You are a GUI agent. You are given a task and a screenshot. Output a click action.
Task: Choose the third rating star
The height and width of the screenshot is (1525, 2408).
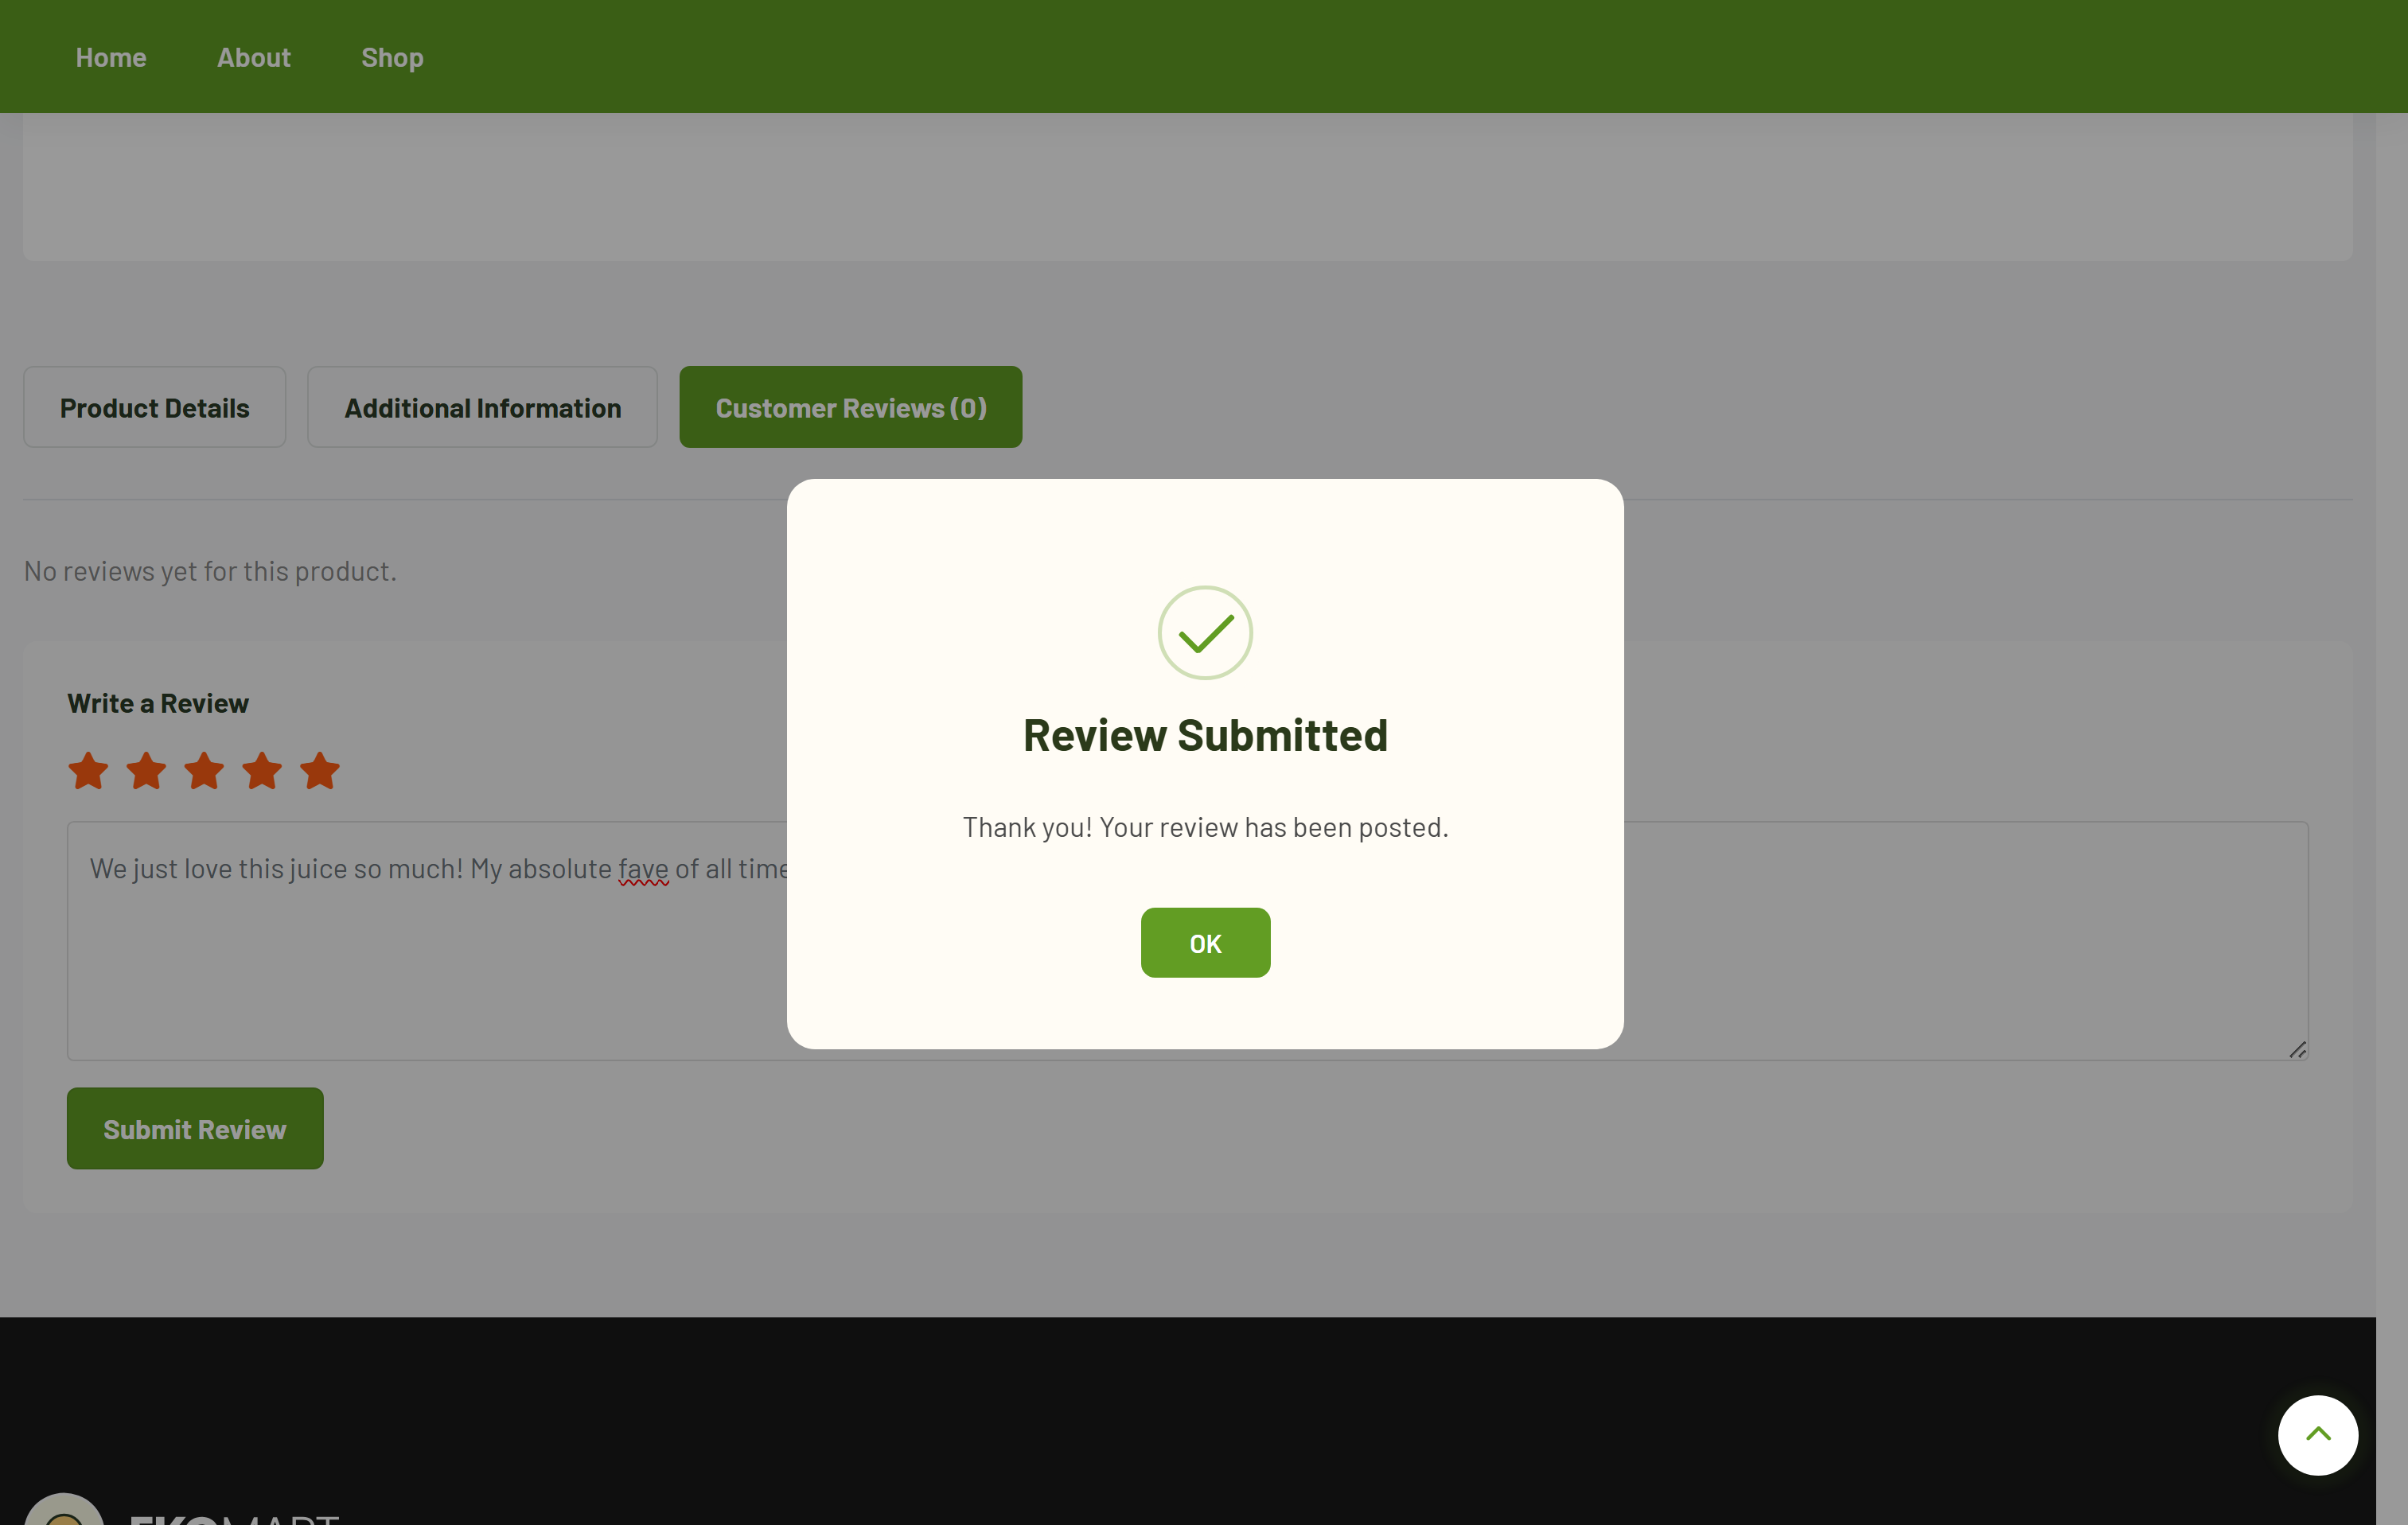204,771
